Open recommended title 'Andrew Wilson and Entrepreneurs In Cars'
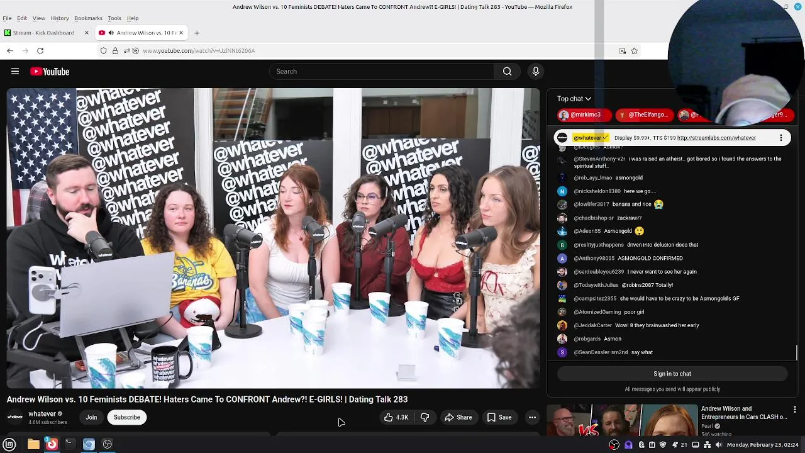Viewport: 805px width, 453px height. tap(744, 413)
